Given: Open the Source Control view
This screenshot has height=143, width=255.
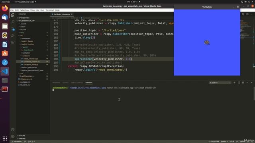Looking at the screenshot, I should pyautogui.click(x=13, y=29).
